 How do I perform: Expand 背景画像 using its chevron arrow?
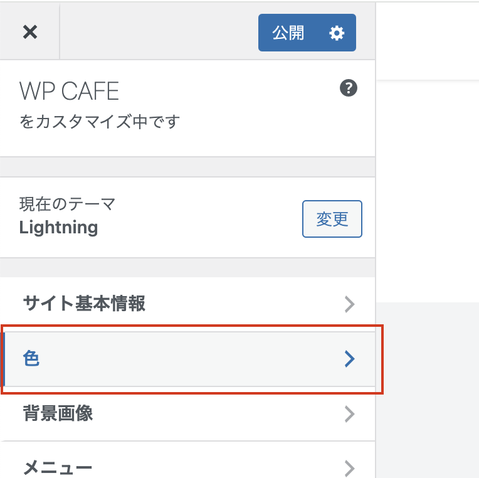point(349,414)
